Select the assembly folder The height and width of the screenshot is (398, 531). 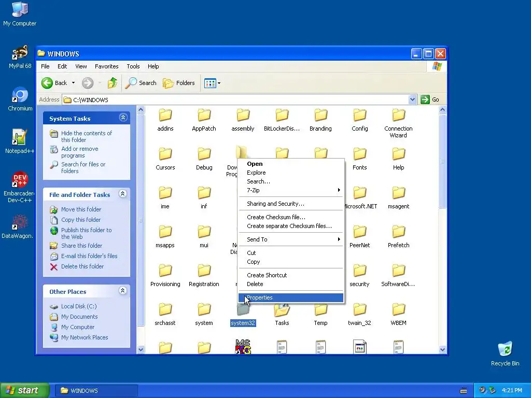click(243, 120)
